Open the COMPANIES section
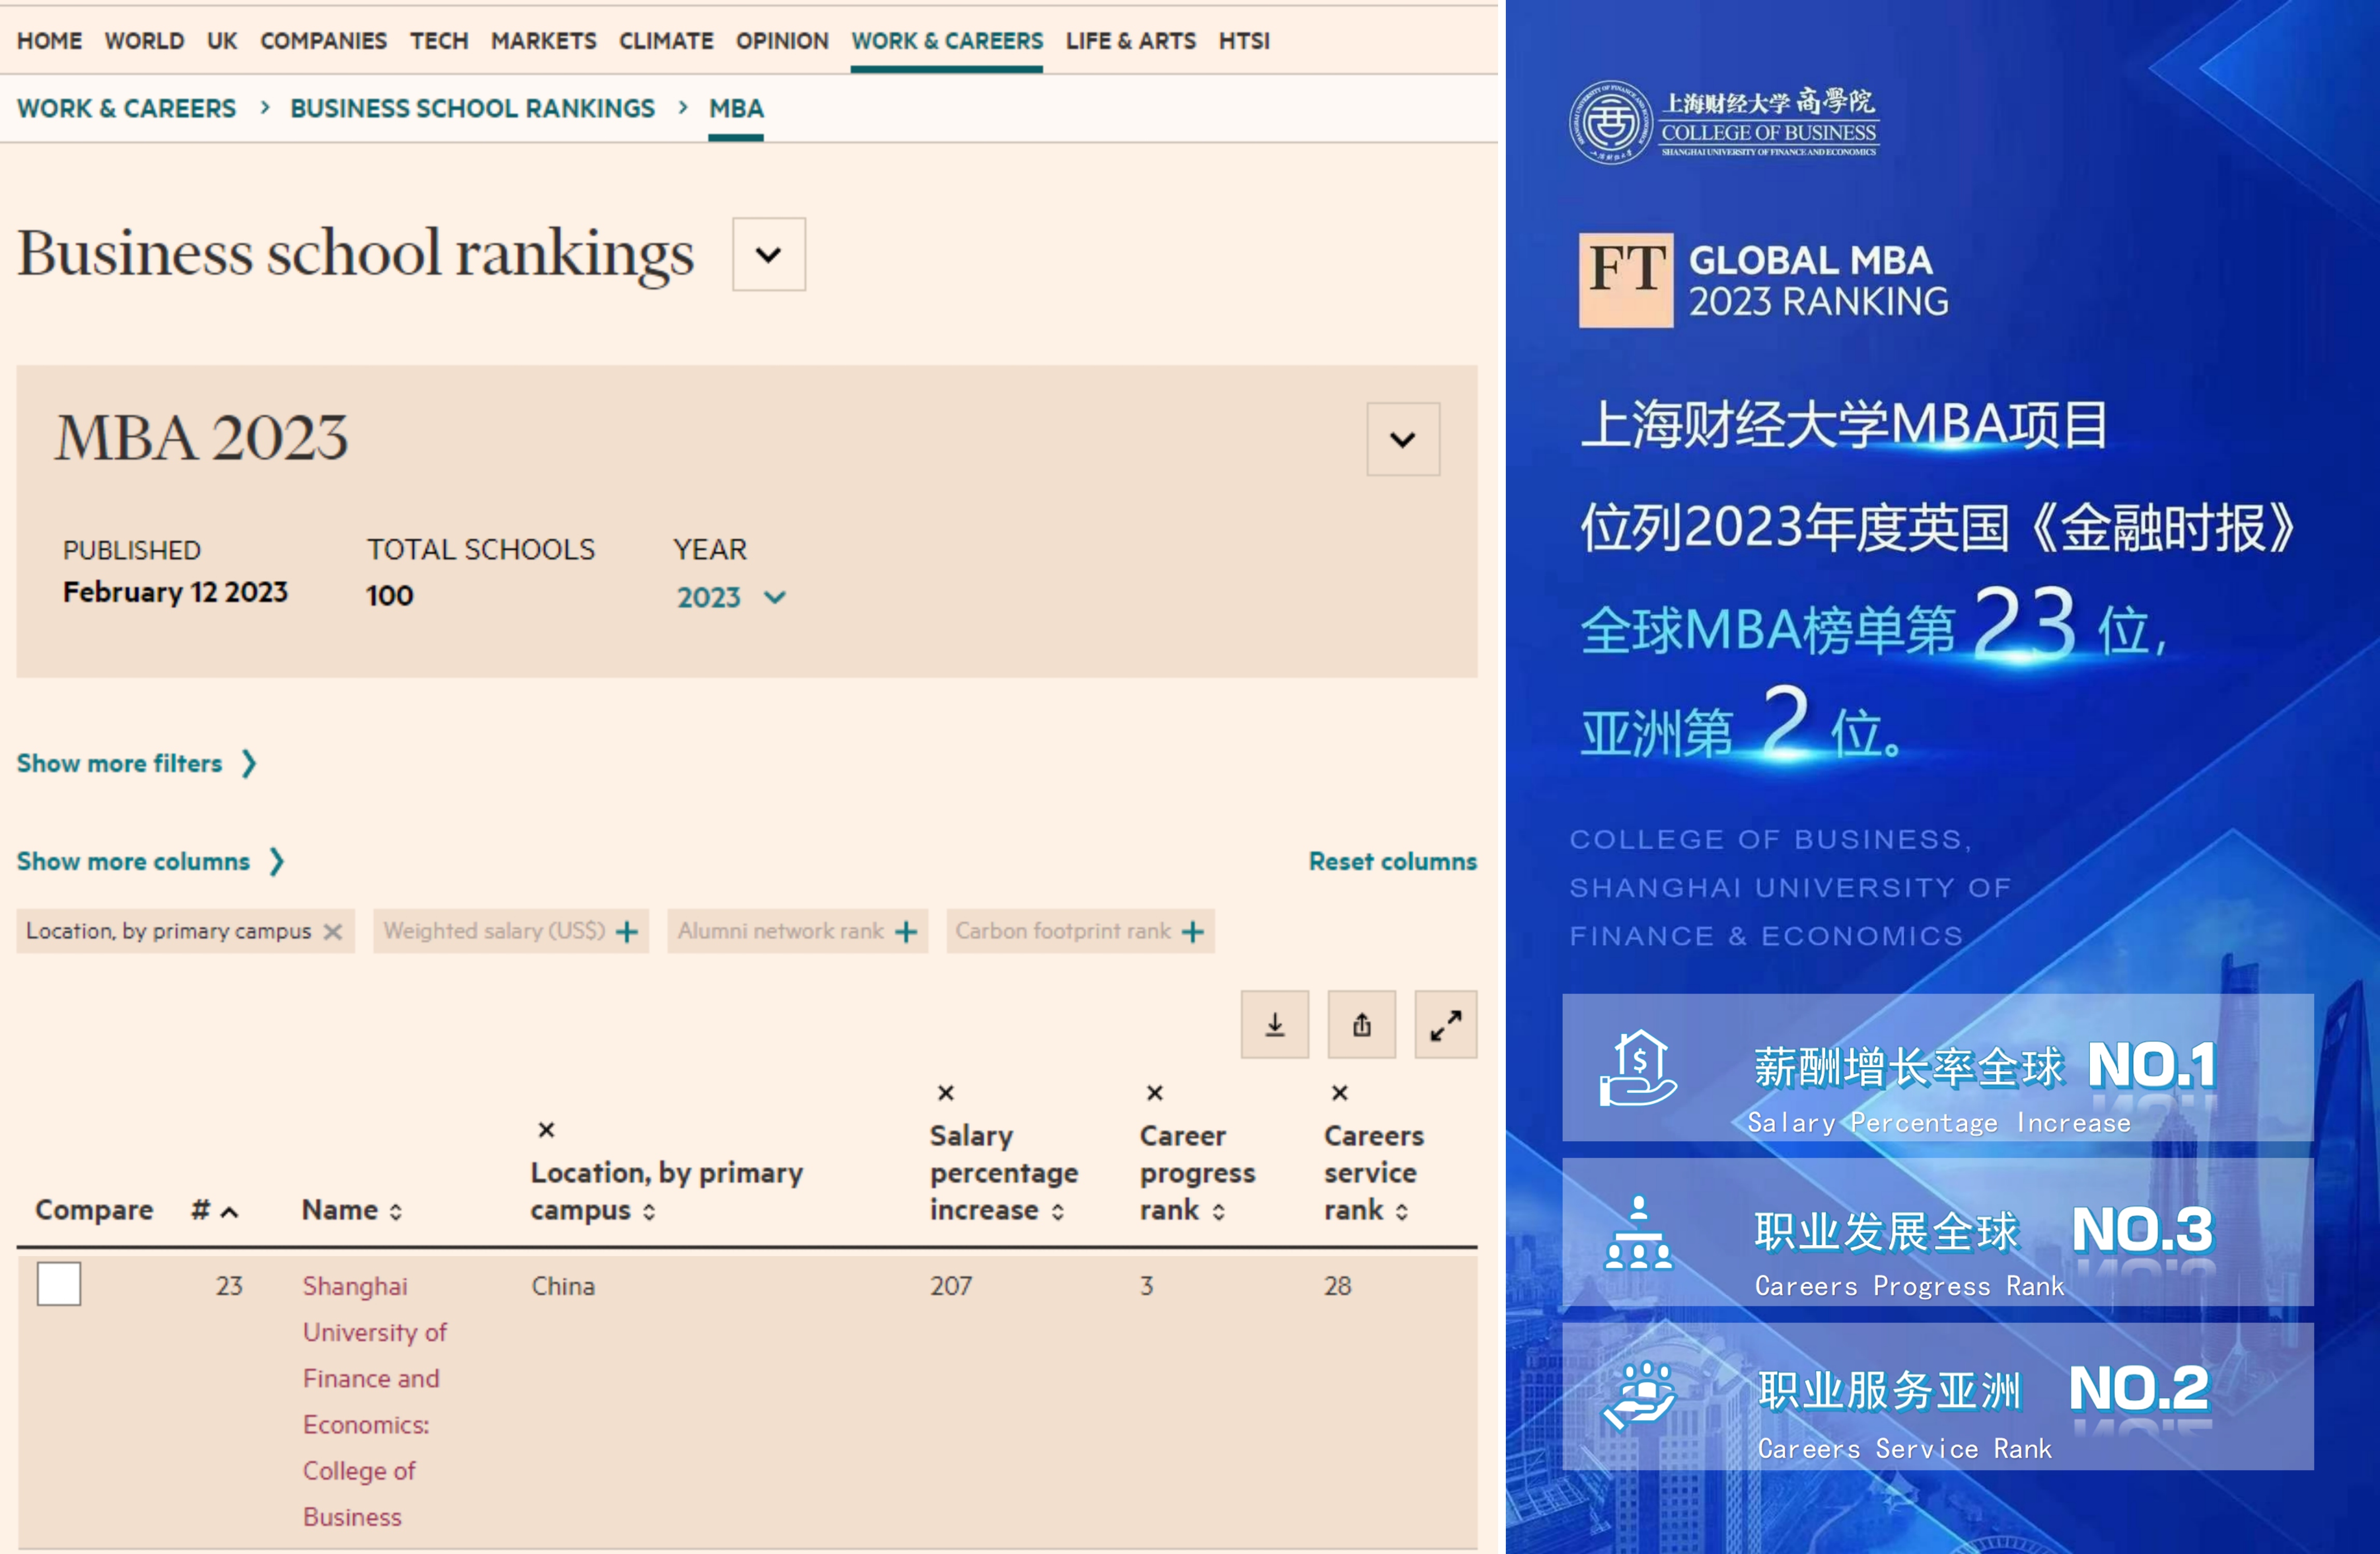Screen dimensions: 2380x1554 click(x=323, y=41)
